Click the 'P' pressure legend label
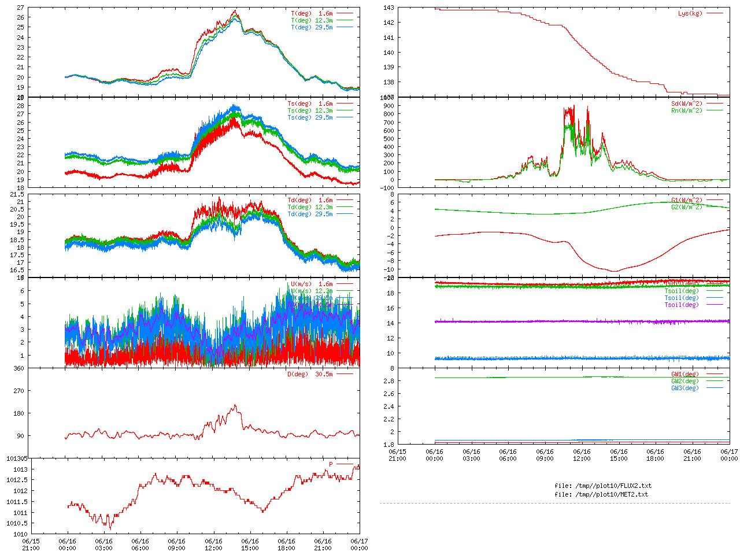Image resolution: width=740 pixels, height=555 pixels. 331,464
